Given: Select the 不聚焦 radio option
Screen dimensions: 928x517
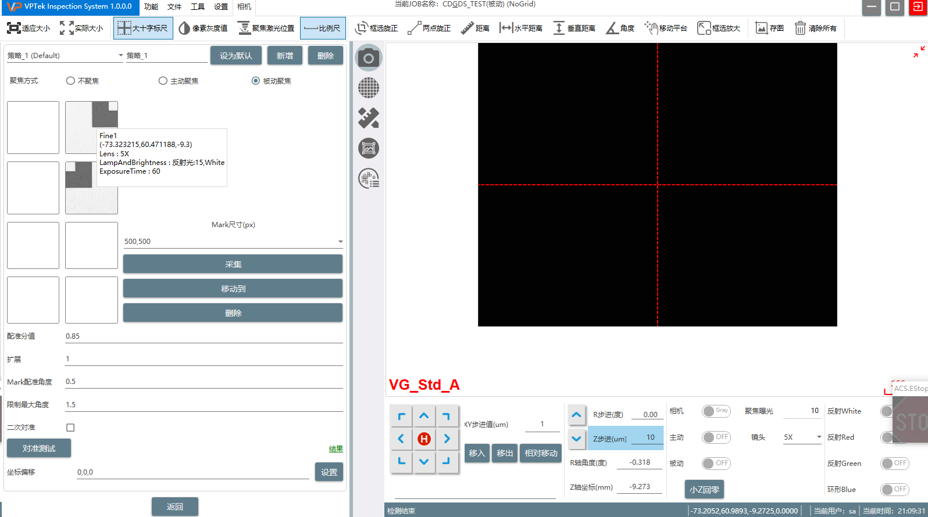Looking at the screenshot, I should (70, 81).
